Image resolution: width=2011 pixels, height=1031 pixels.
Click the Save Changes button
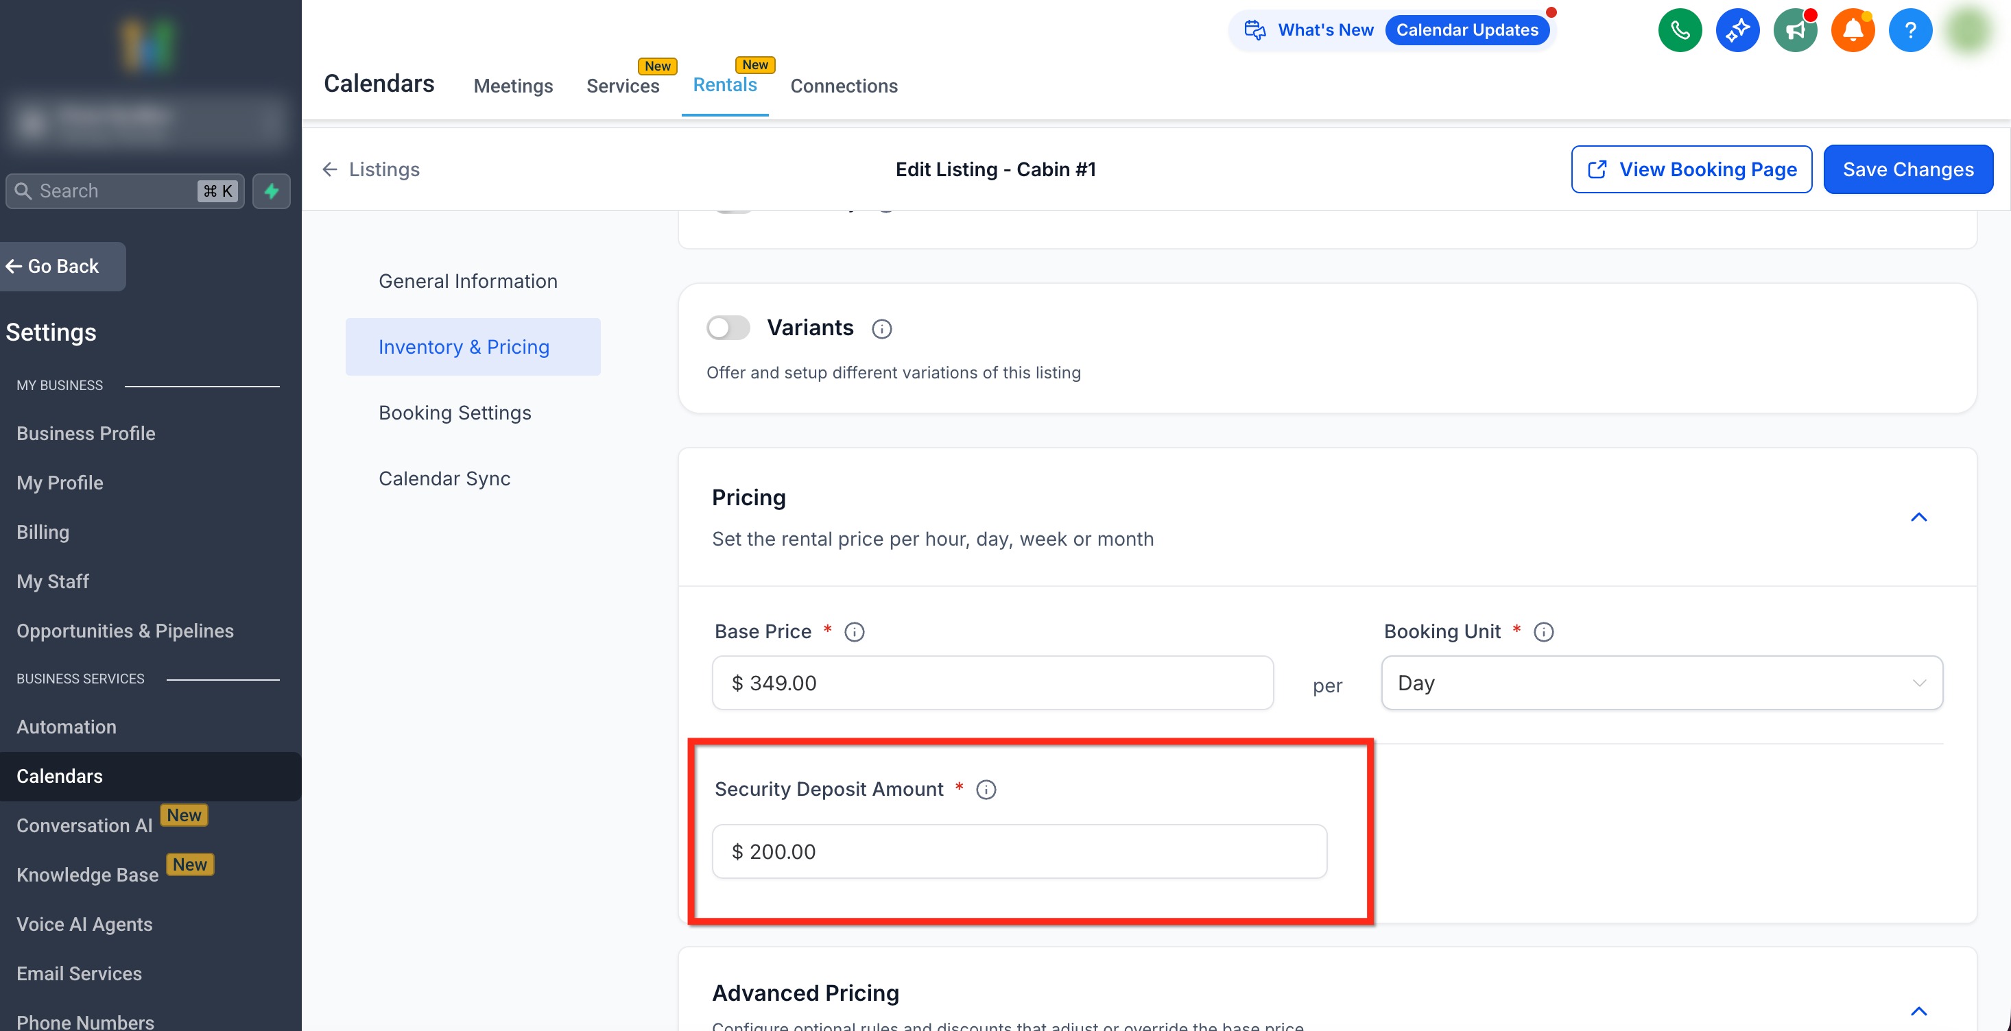[x=1907, y=169]
